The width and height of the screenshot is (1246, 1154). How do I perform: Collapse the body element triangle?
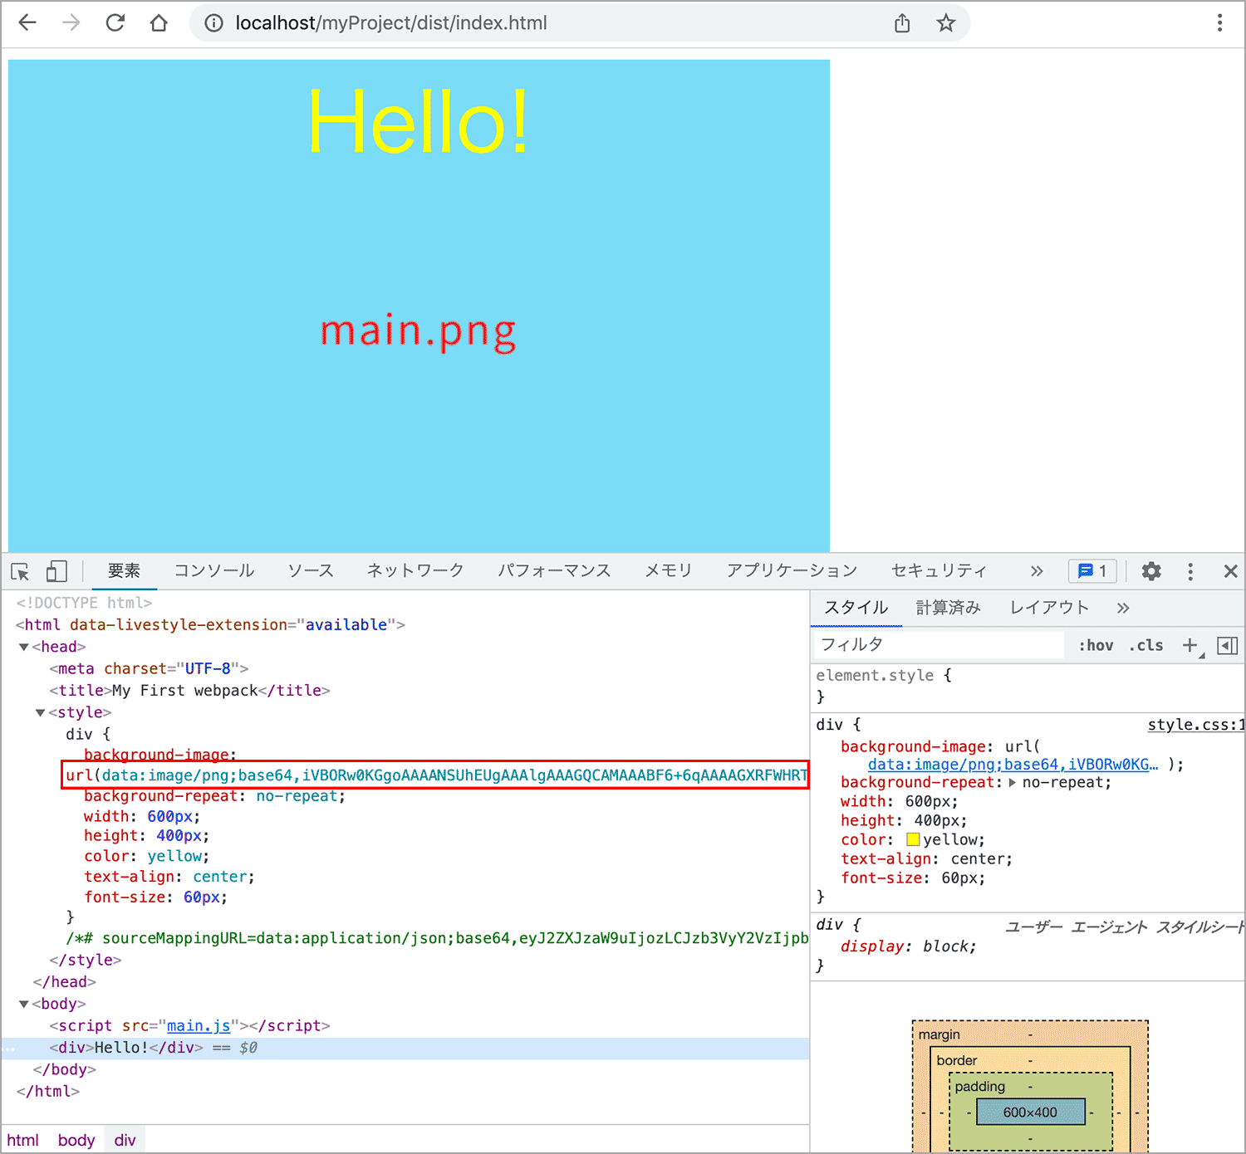tap(24, 1005)
